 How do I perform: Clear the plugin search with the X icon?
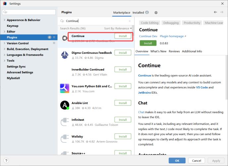click(x=130, y=21)
